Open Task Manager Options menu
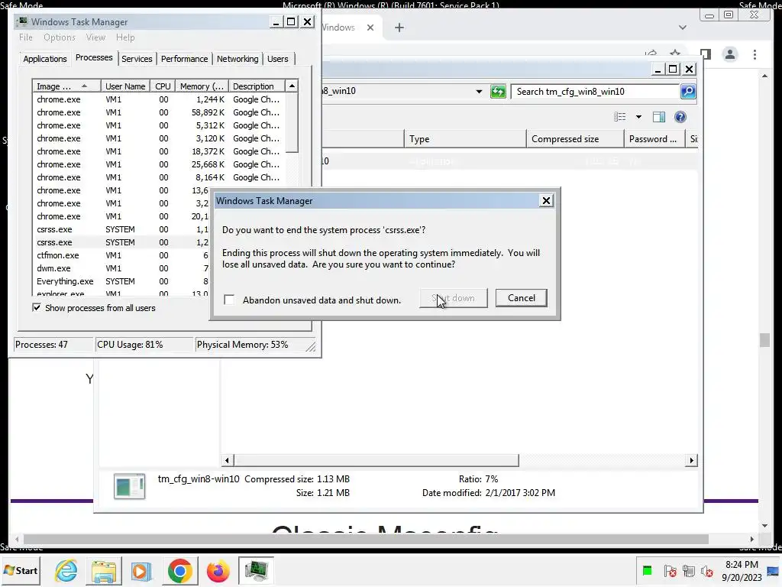Viewport: 782px width, 587px height. [60, 37]
